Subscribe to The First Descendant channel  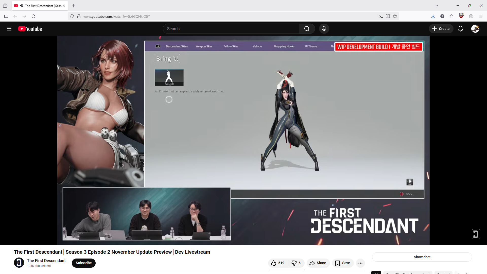[83, 263]
